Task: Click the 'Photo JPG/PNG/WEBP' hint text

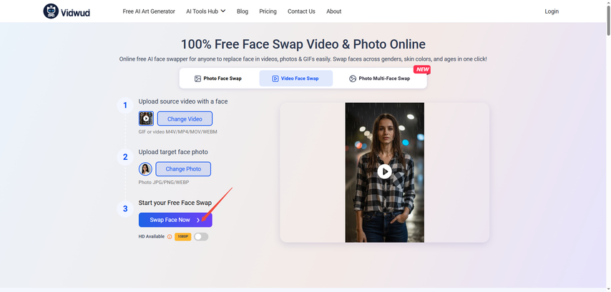Action: pyautogui.click(x=164, y=182)
